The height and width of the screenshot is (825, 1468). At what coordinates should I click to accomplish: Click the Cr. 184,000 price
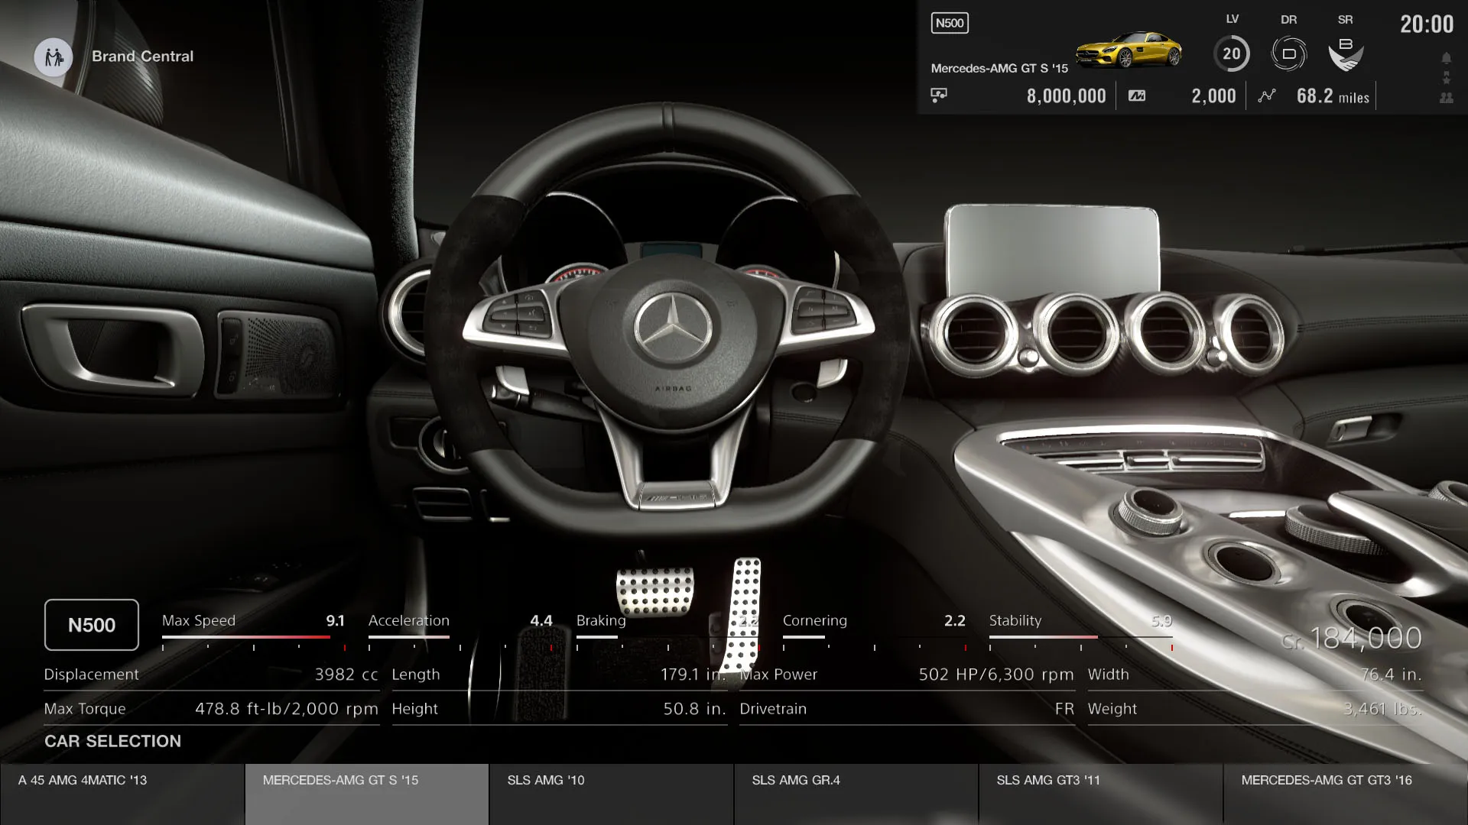[1352, 639]
